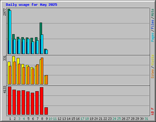The width and height of the screenshot is (156, 122).
Task: Click day label 28 on x-axis
Action: pos(133,119)
